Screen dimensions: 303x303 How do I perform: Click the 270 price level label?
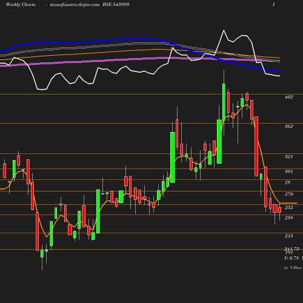(288, 194)
